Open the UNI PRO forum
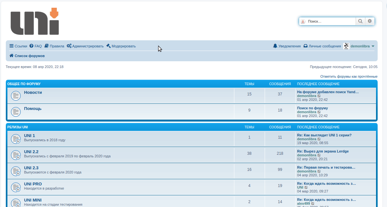The height and width of the screenshot is (207, 387). [33, 184]
